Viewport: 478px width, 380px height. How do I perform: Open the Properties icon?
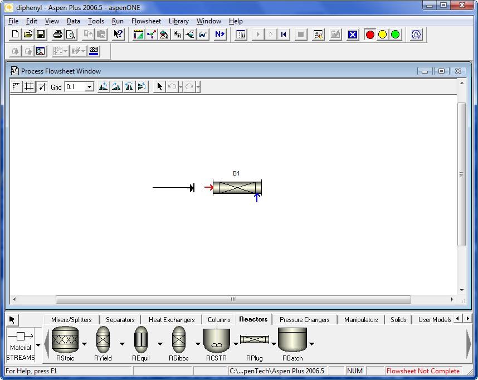[x=164, y=34]
